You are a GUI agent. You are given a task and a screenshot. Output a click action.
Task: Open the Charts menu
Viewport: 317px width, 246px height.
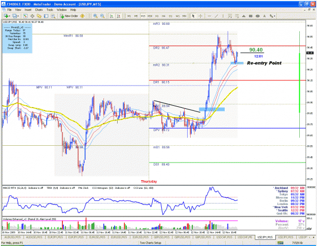pyautogui.click(x=39, y=10)
